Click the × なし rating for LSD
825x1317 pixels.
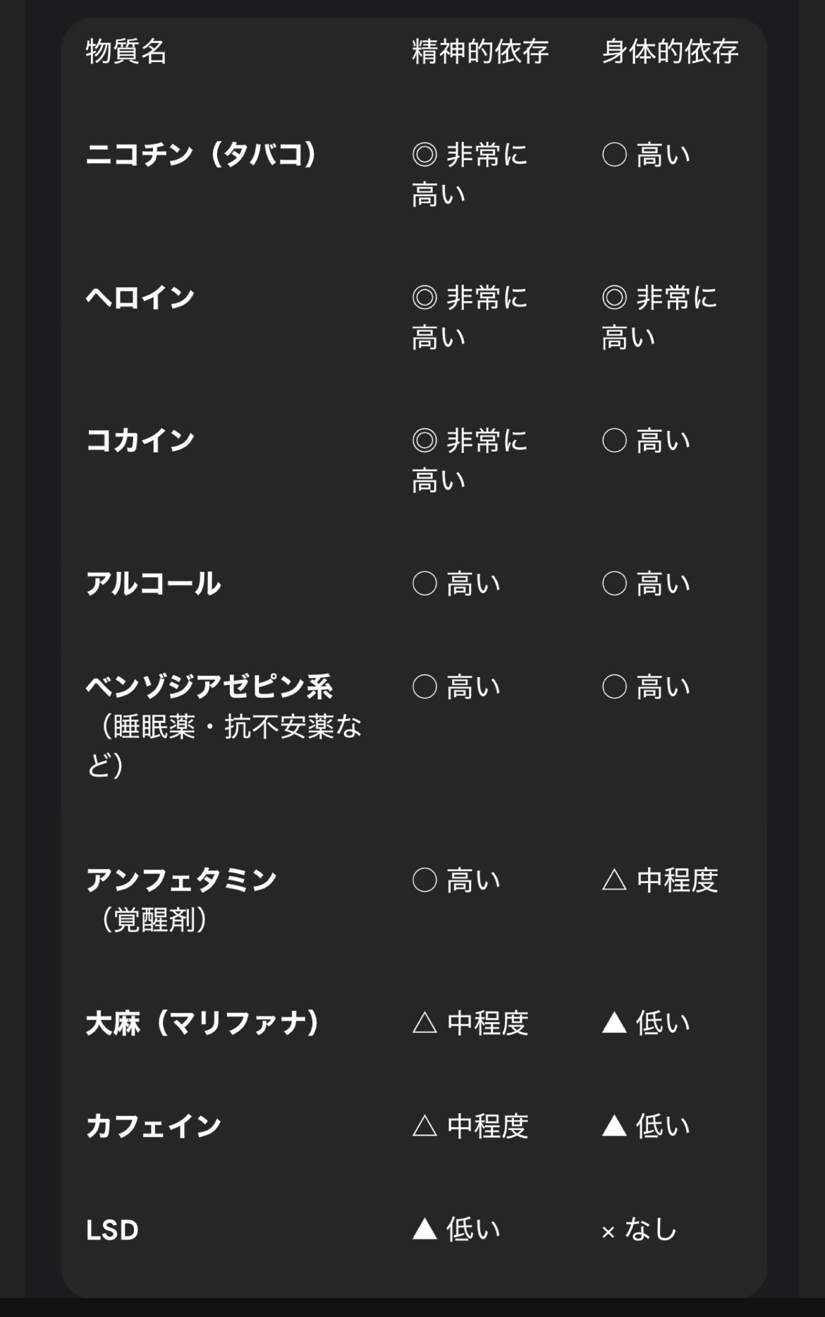click(x=640, y=1230)
